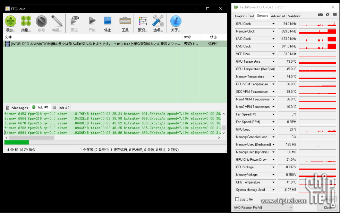Click the blue Stop (停止) icon
340x213 pixels.
pyautogui.click(x=108, y=21)
